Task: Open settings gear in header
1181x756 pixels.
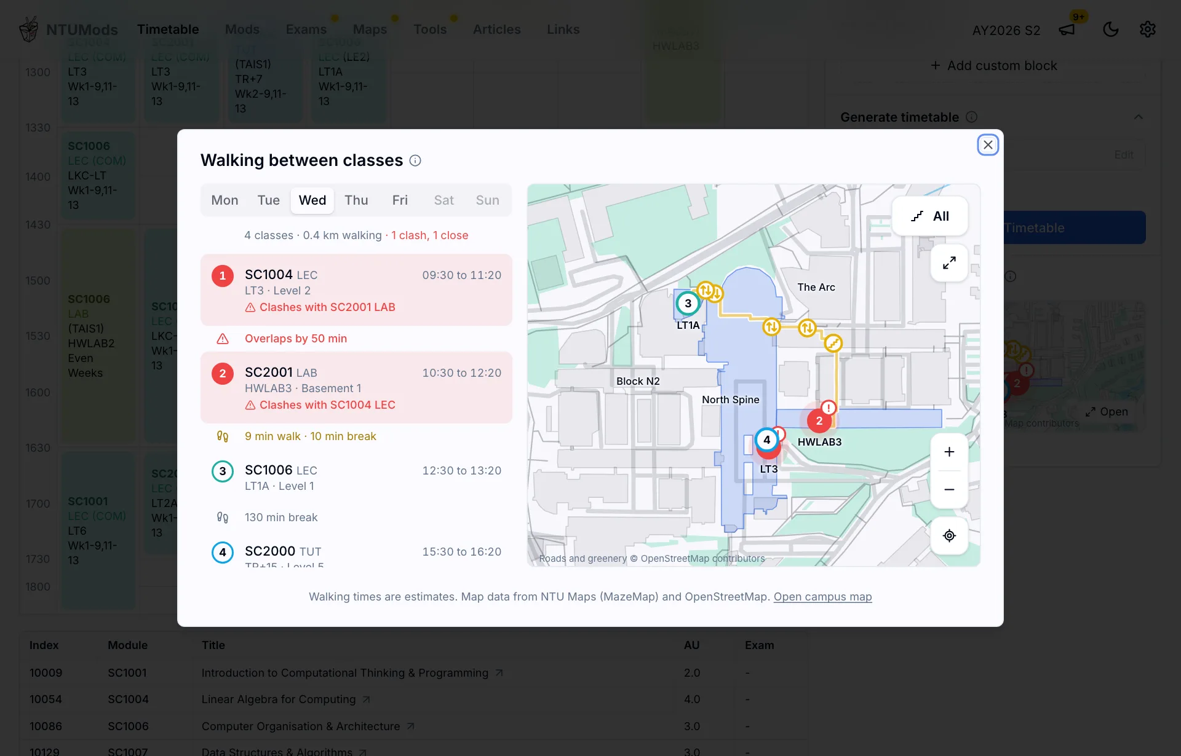Action: coord(1147,30)
